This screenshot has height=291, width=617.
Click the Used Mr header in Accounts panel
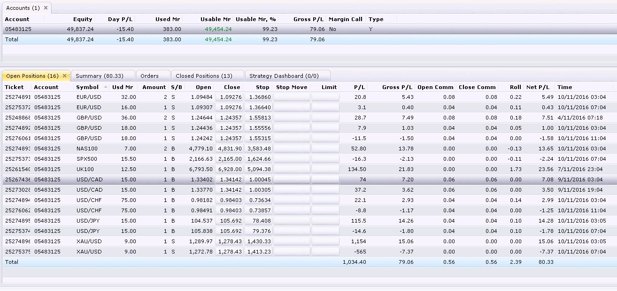169,19
